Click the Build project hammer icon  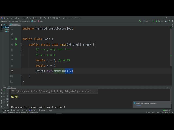(x=140, y=21)
